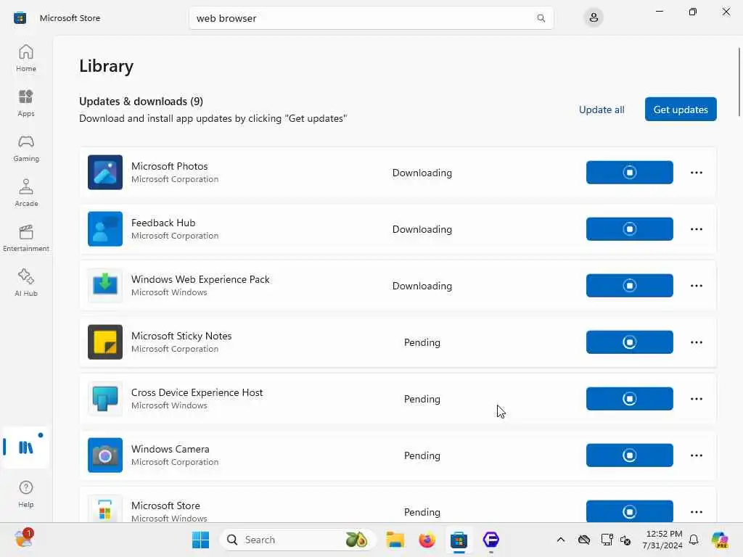The width and height of the screenshot is (743, 557).
Task: Select the Cross Device Experience Host title
Action: coord(197,392)
